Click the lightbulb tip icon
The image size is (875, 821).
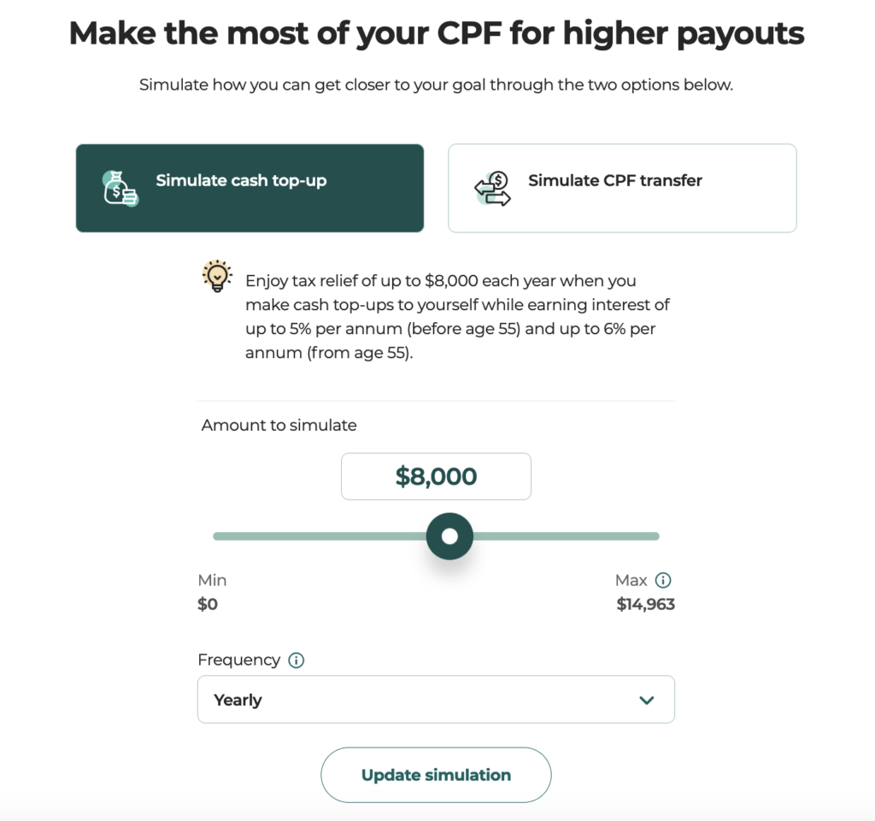tap(217, 276)
